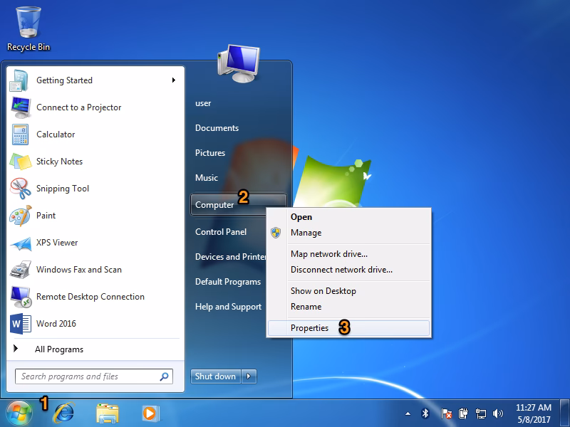Expand the Shut down options arrow

coord(249,376)
